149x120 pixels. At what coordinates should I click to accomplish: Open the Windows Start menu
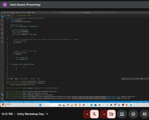click(x=40, y=105)
